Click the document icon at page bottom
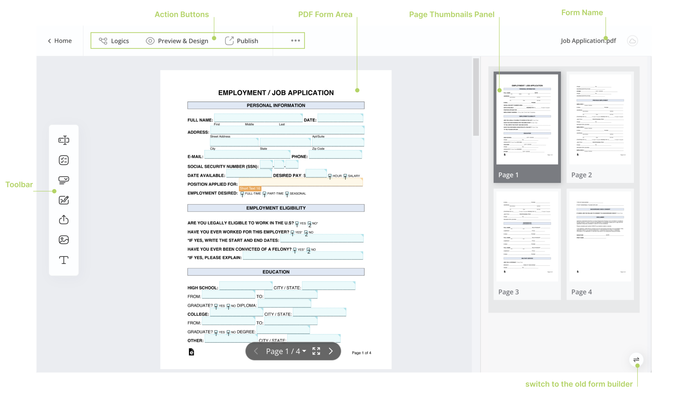 191,352
